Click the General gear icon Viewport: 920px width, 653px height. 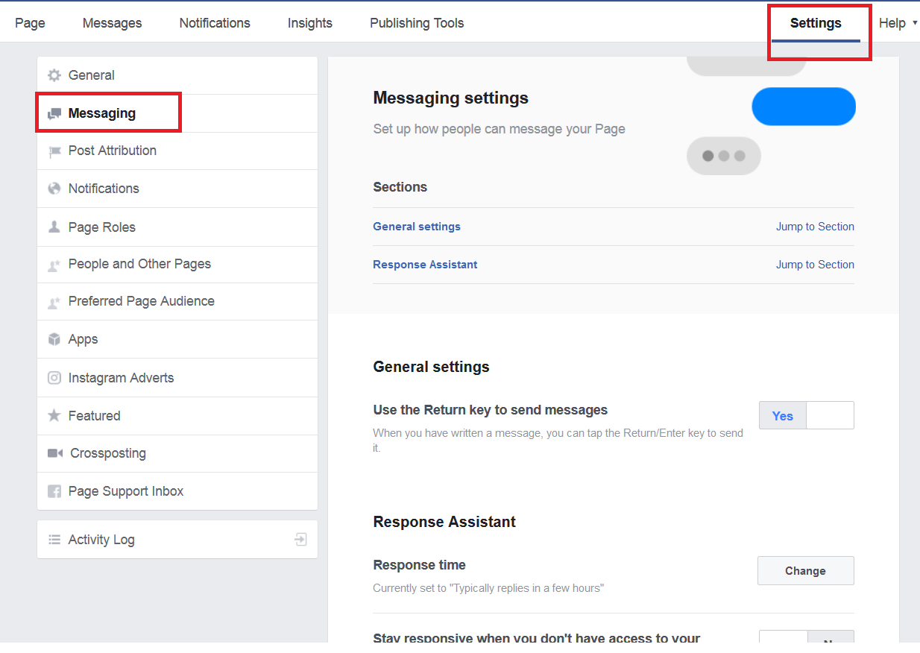(x=54, y=75)
